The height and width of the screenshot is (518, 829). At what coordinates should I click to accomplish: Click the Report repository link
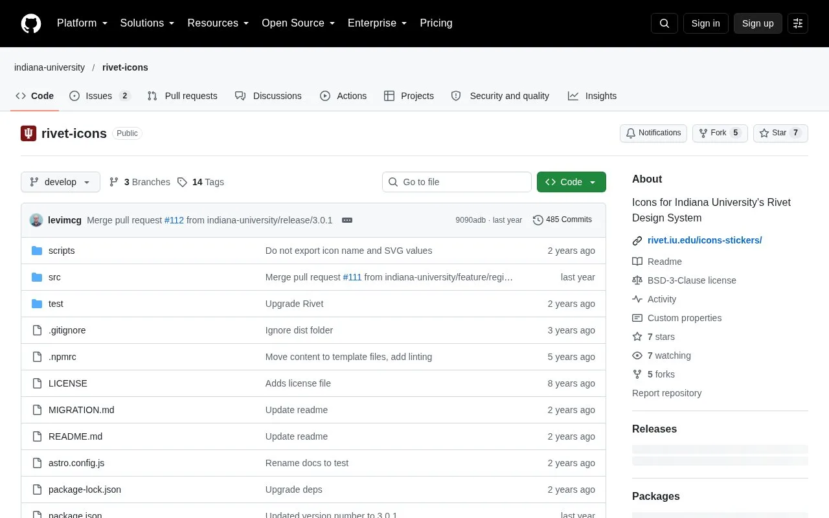(666, 393)
